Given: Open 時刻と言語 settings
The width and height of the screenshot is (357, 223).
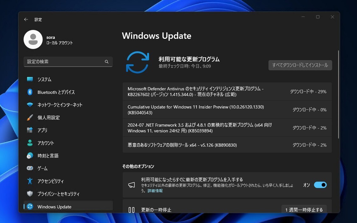Looking at the screenshot, I should click(x=30, y=156).
